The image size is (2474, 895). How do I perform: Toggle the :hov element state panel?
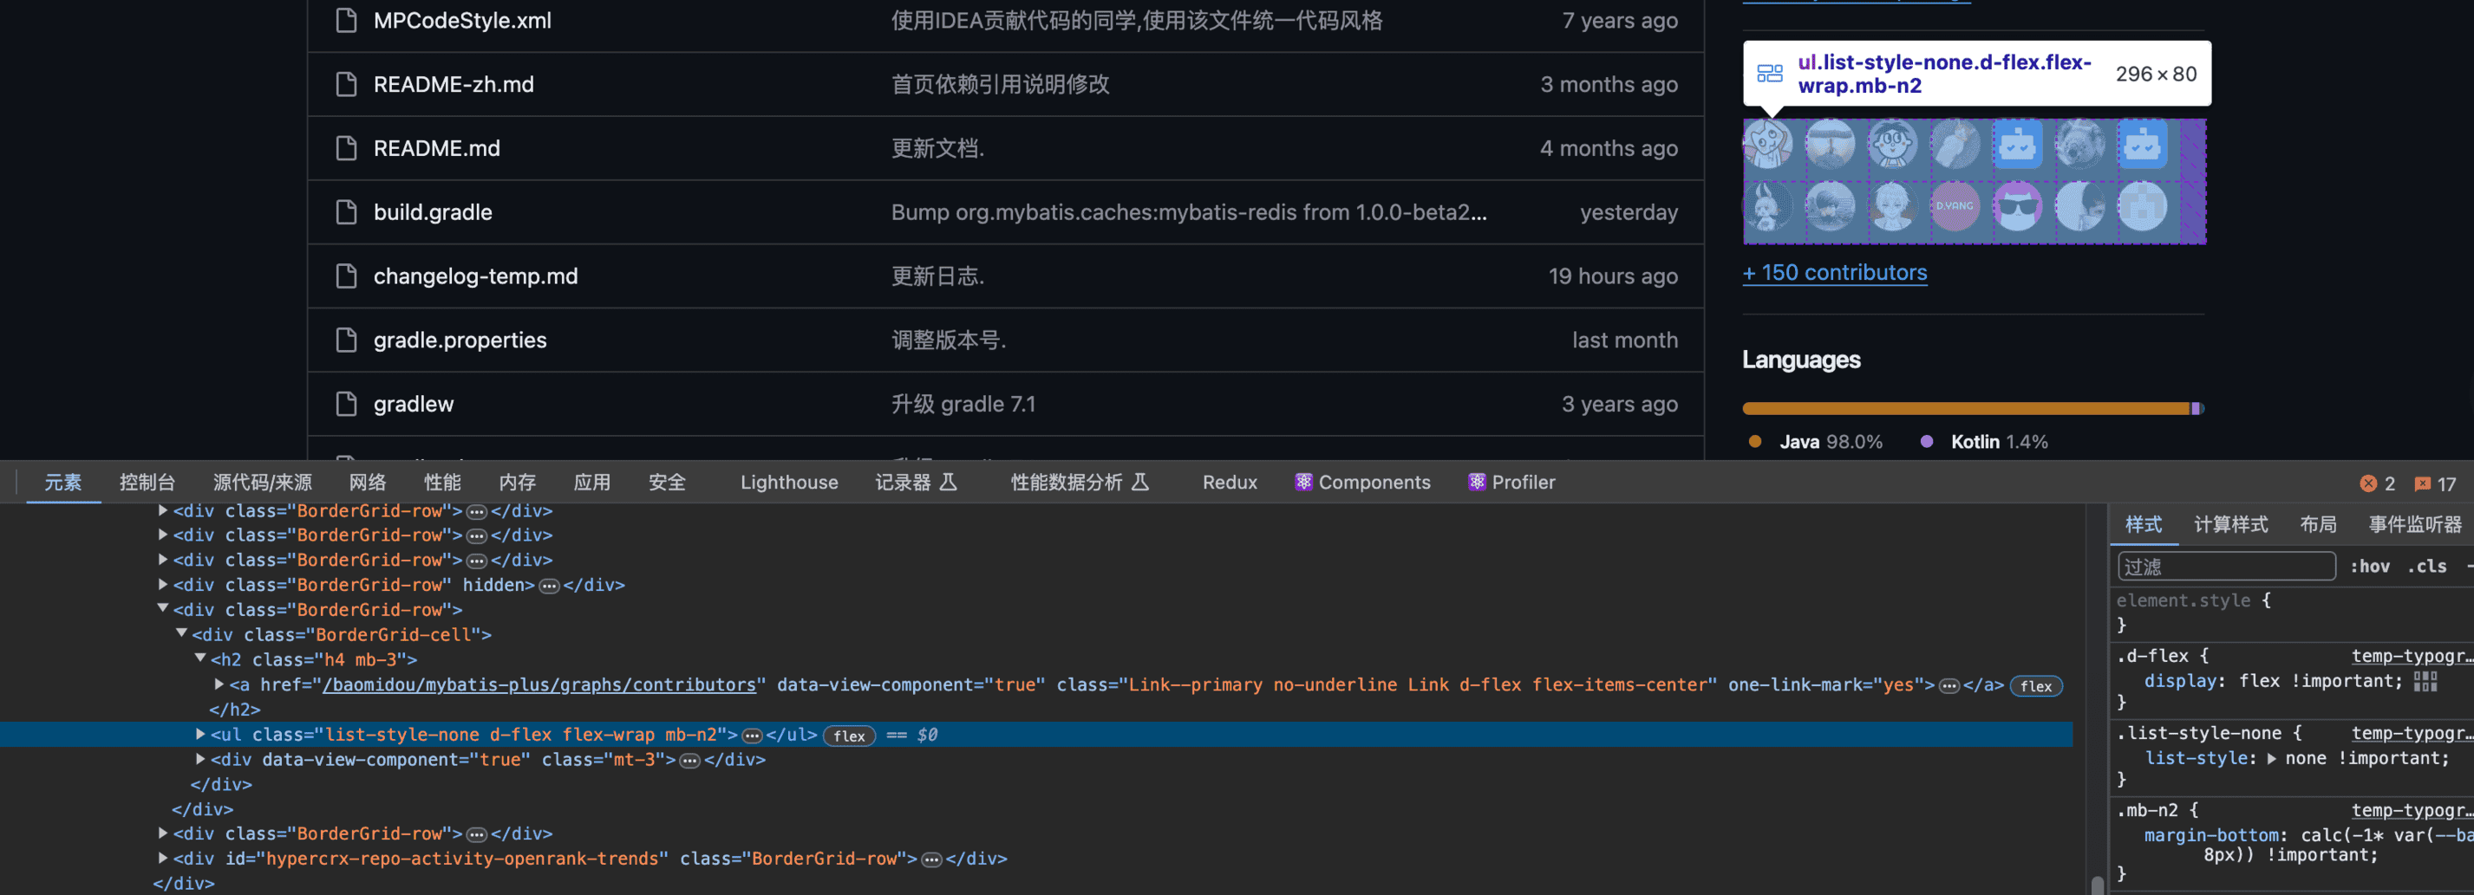(2369, 566)
